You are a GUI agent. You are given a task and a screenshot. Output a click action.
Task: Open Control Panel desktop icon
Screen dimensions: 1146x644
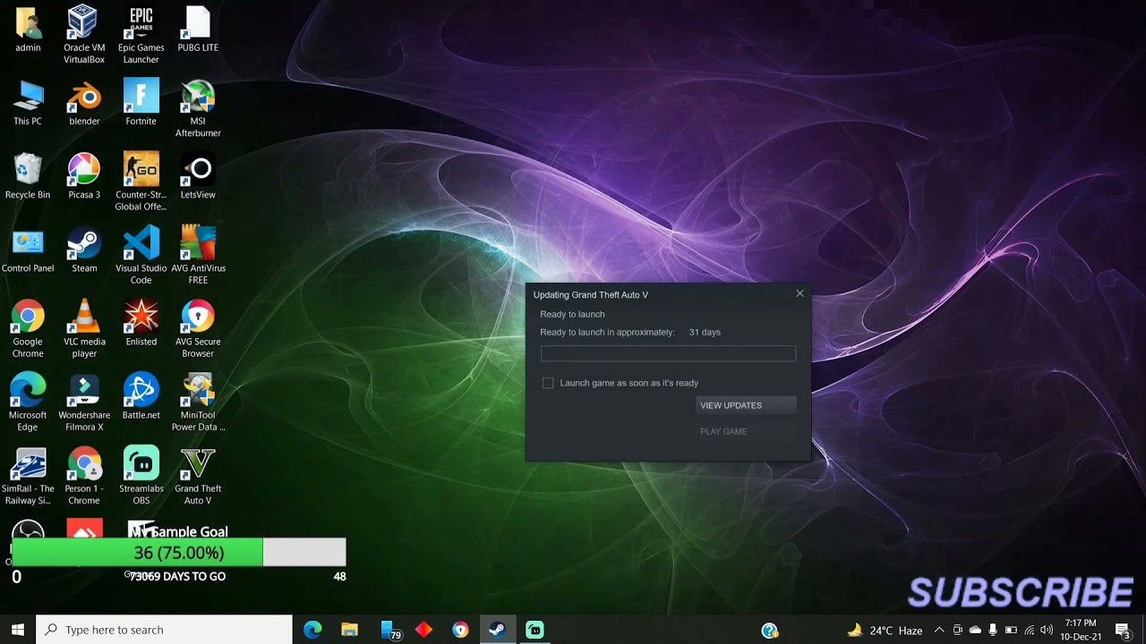coord(28,250)
